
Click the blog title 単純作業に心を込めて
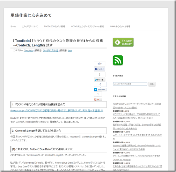[x=31, y=15]
